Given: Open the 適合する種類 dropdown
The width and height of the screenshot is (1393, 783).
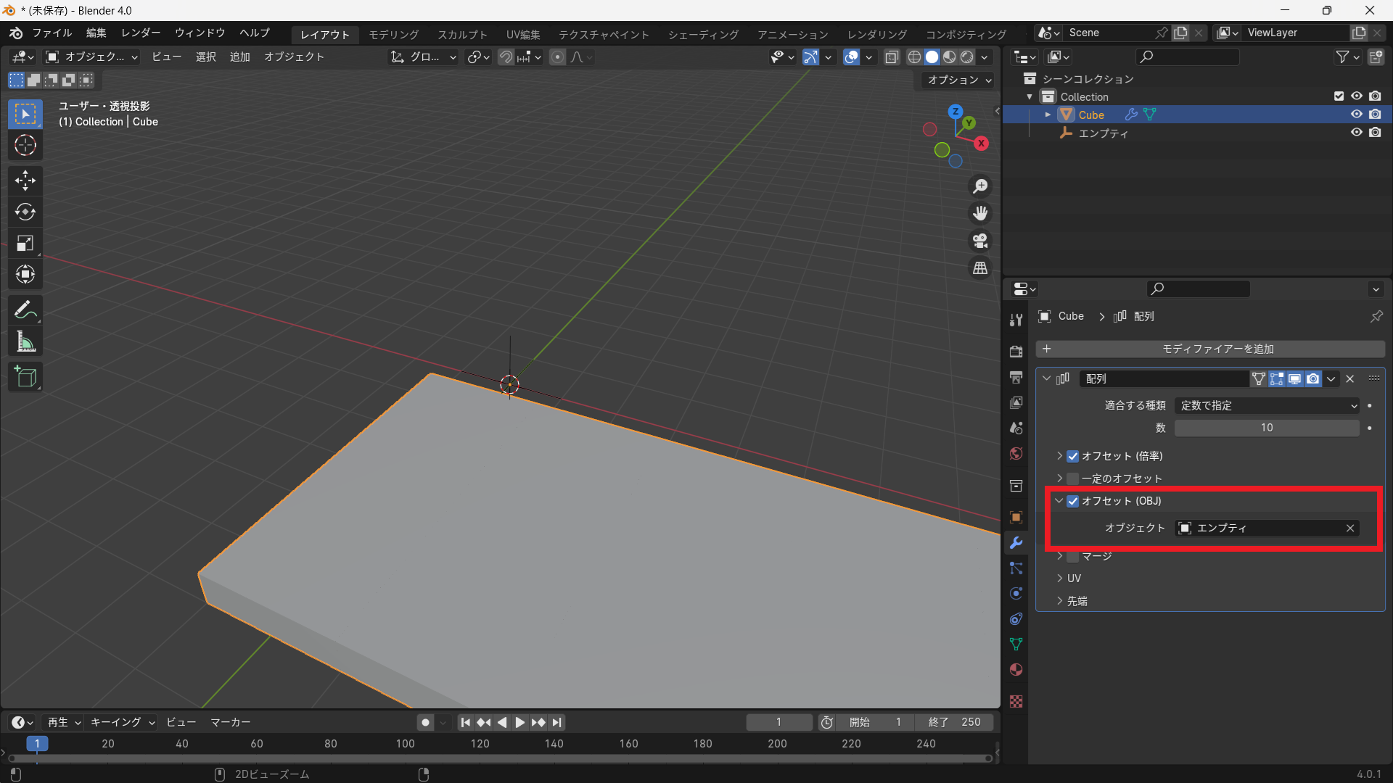Looking at the screenshot, I should click(x=1266, y=406).
